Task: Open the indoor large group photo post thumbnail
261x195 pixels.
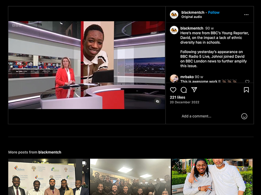Action: click(x=130, y=177)
